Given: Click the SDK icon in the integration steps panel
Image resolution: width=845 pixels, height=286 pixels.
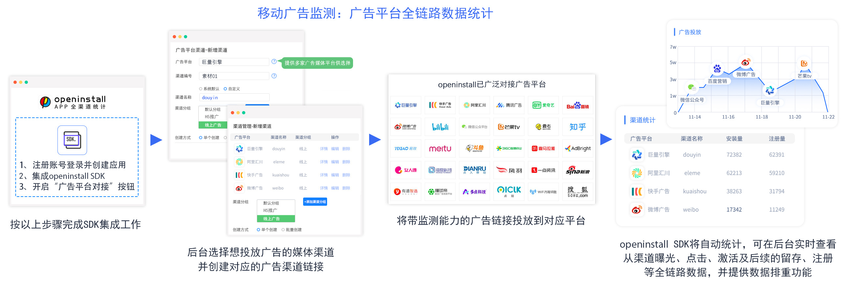Looking at the screenshot, I should pyautogui.click(x=72, y=140).
